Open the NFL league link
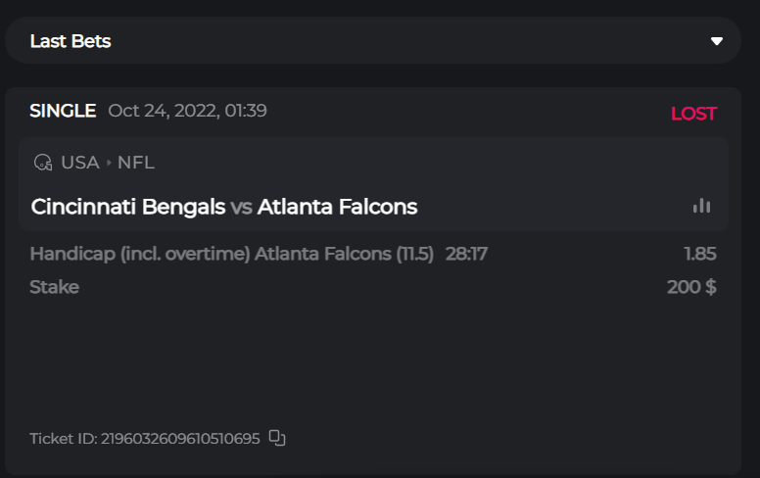760x478 pixels. (x=136, y=163)
